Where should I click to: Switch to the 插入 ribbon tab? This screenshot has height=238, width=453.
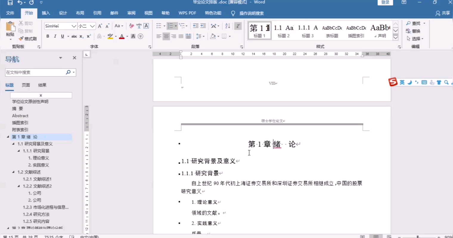[46, 13]
